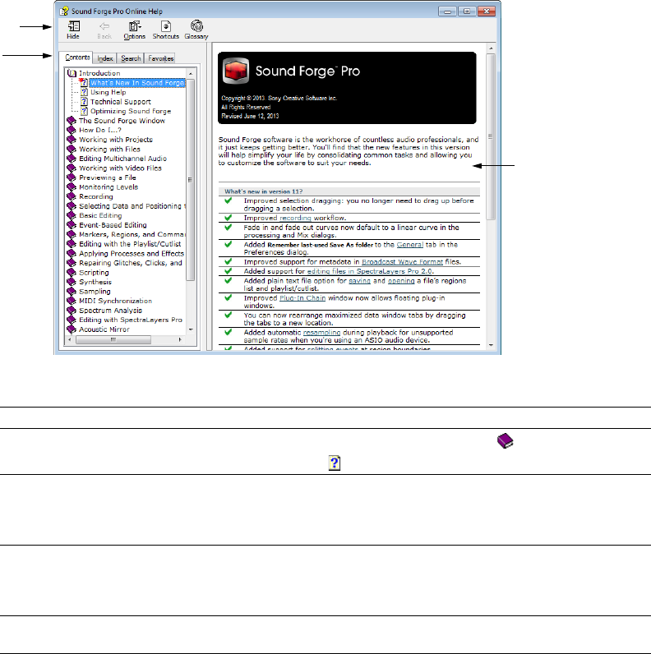651x654 pixels.
Task: Click the book icon beside Previewing a File
Action: coord(72,177)
